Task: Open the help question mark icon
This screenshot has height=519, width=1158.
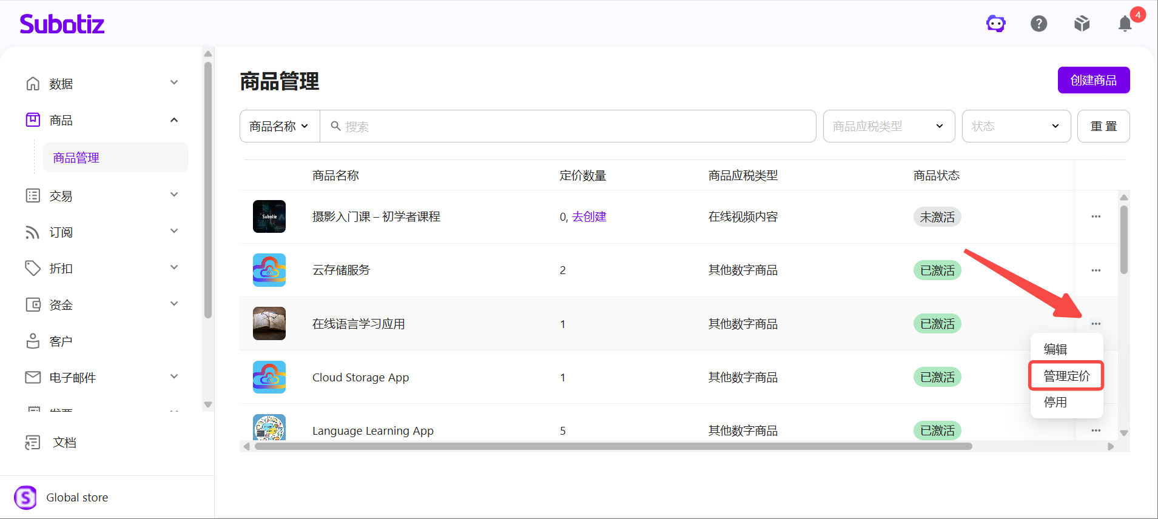Action: click(1039, 24)
